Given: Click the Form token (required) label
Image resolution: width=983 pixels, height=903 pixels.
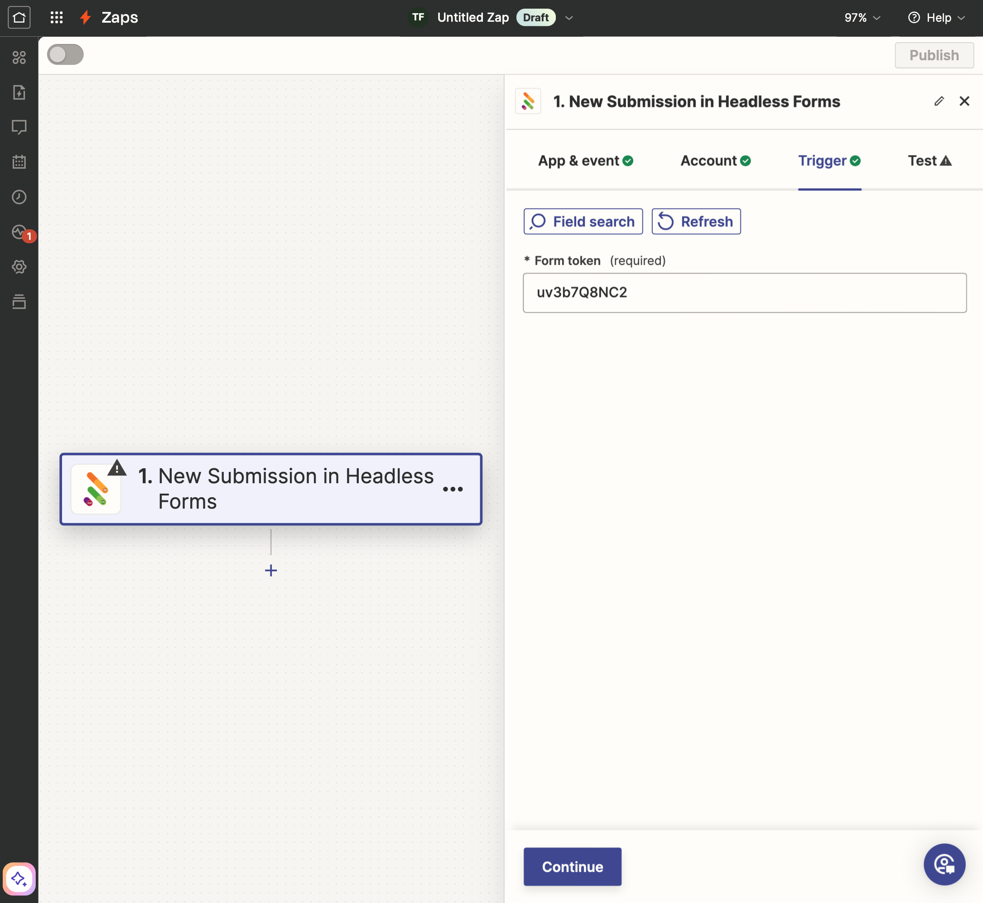Looking at the screenshot, I should (594, 261).
